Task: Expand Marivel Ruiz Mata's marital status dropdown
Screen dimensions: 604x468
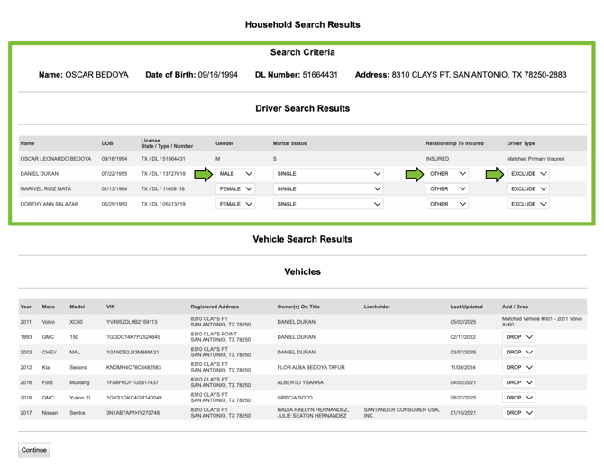Action: [x=328, y=189]
